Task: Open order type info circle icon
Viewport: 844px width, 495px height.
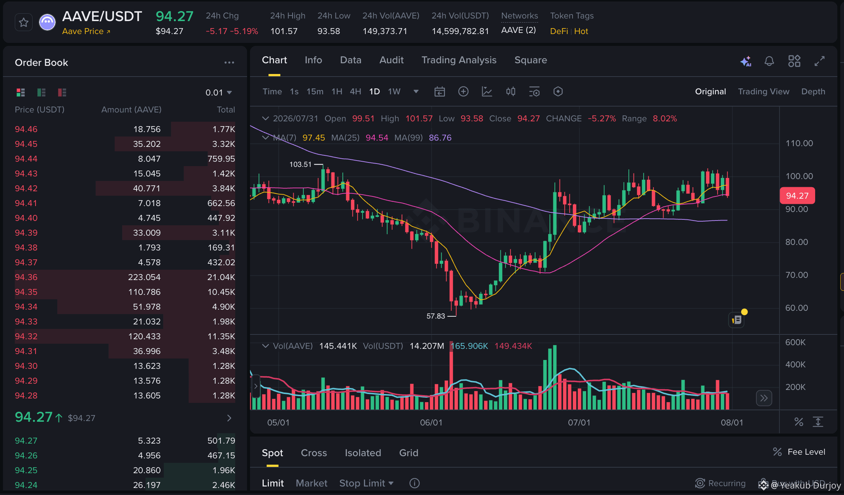Action: (x=415, y=483)
